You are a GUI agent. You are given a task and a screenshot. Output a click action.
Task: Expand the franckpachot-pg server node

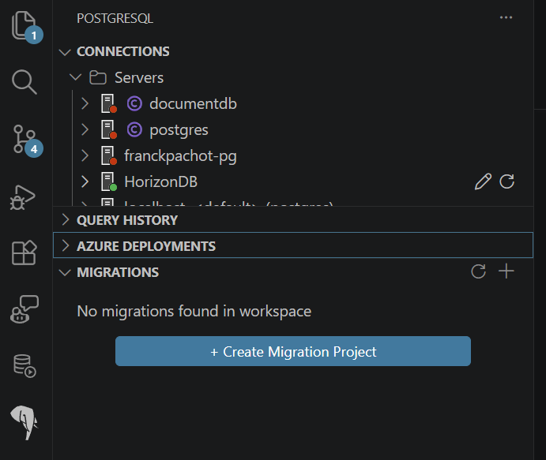[x=85, y=155]
